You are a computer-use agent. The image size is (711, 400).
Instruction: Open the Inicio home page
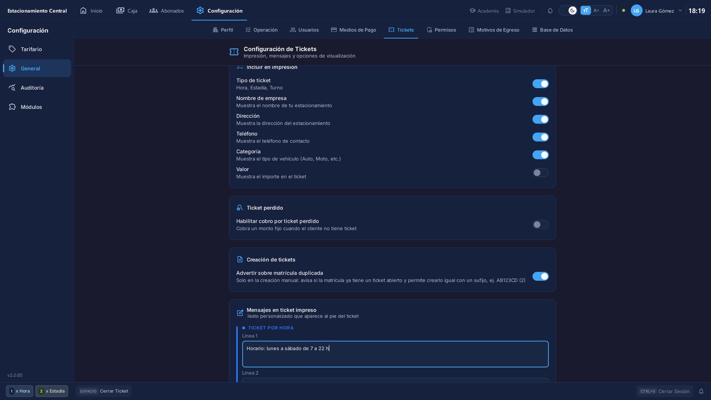tap(91, 11)
